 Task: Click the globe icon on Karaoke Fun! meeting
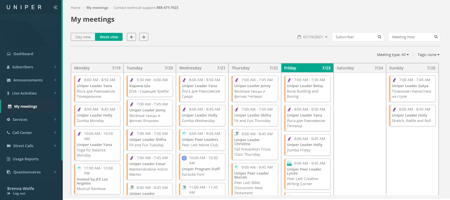click(184, 158)
